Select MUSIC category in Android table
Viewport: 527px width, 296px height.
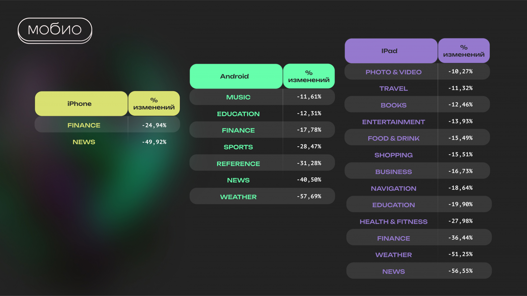[x=238, y=97]
